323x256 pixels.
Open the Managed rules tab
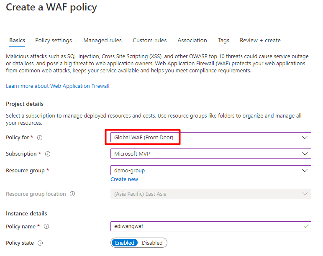[103, 41]
